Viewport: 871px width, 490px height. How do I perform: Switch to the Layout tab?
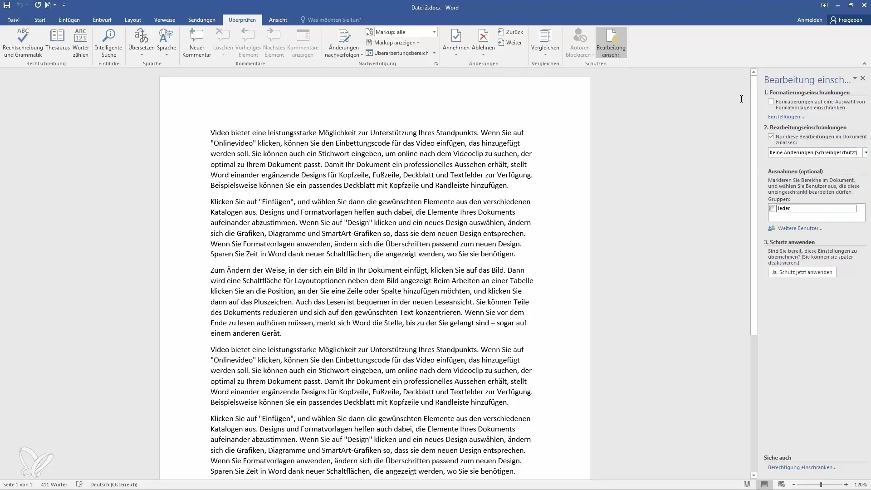[x=133, y=20]
